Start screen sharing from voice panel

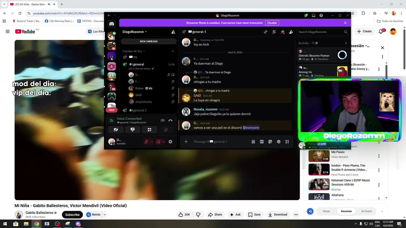tap(133, 130)
